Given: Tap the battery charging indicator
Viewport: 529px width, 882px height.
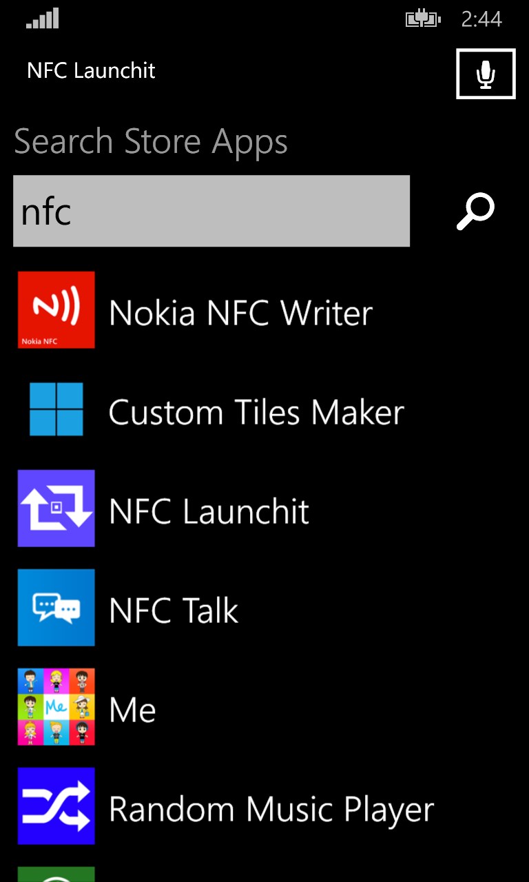Looking at the screenshot, I should (x=422, y=19).
